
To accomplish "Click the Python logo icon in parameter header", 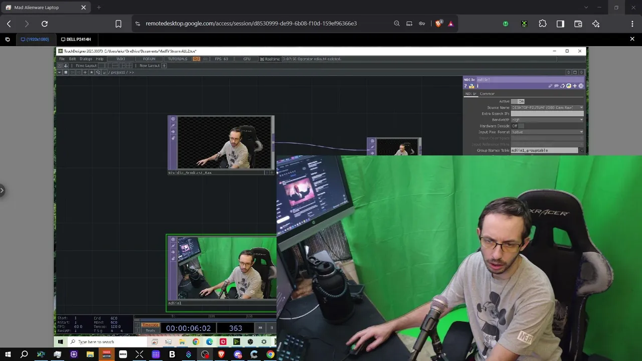I will click(x=569, y=86).
